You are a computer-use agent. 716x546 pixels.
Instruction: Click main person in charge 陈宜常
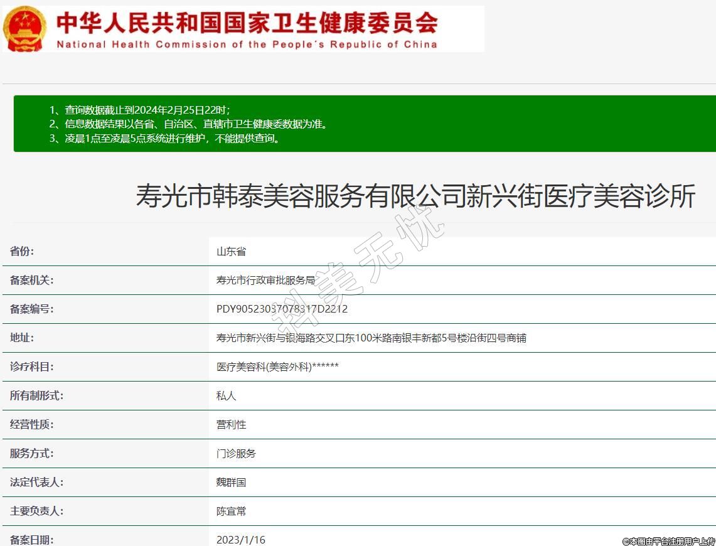point(231,511)
